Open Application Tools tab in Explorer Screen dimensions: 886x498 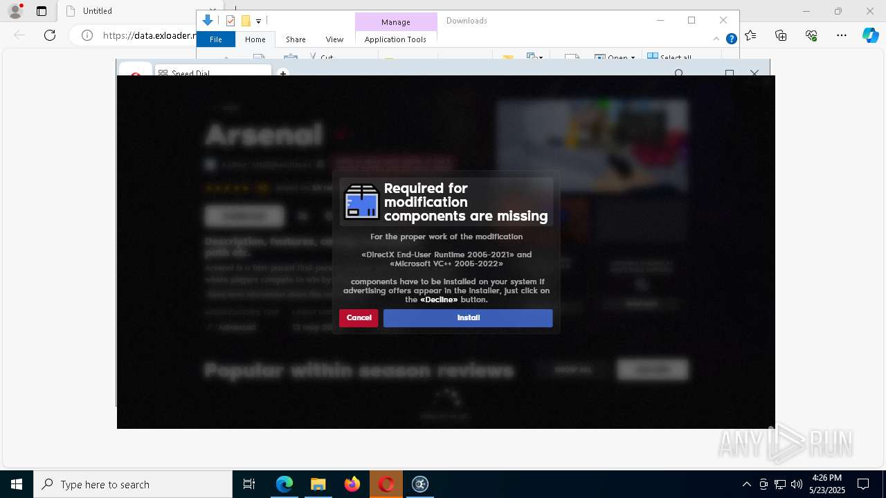coord(395,39)
